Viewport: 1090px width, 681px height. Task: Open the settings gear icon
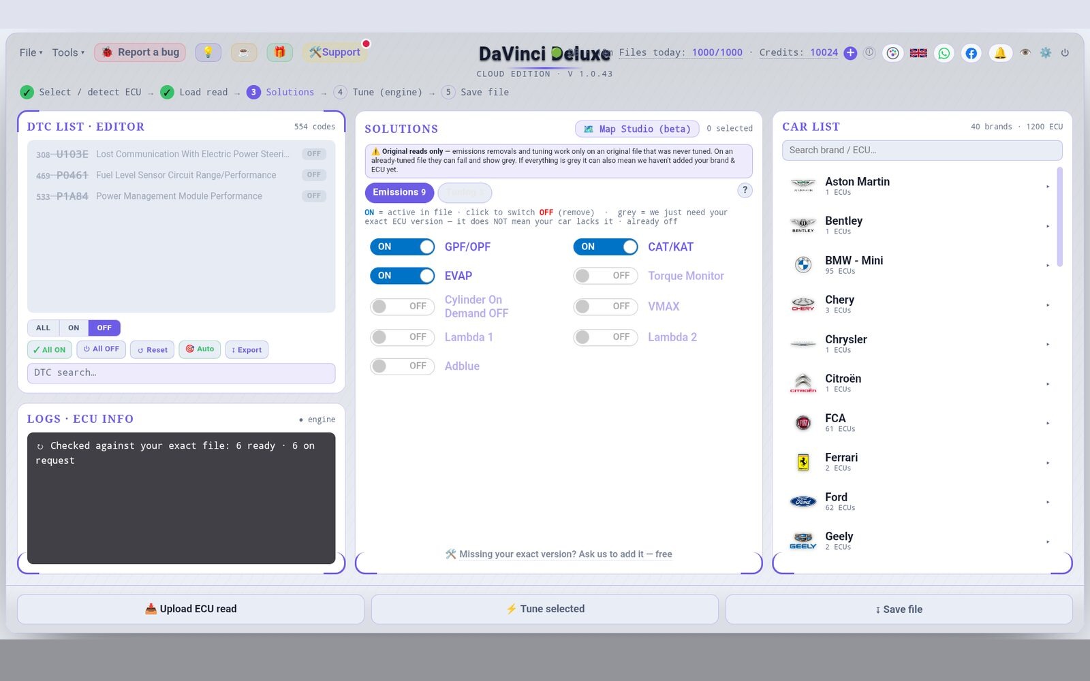(1046, 52)
